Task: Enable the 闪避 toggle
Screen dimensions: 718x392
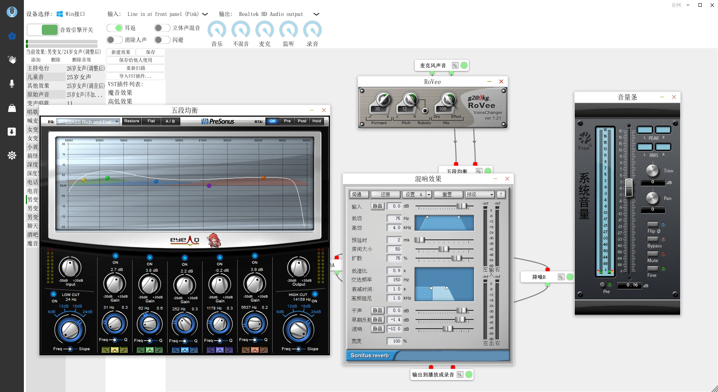Action: pyautogui.click(x=162, y=40)
